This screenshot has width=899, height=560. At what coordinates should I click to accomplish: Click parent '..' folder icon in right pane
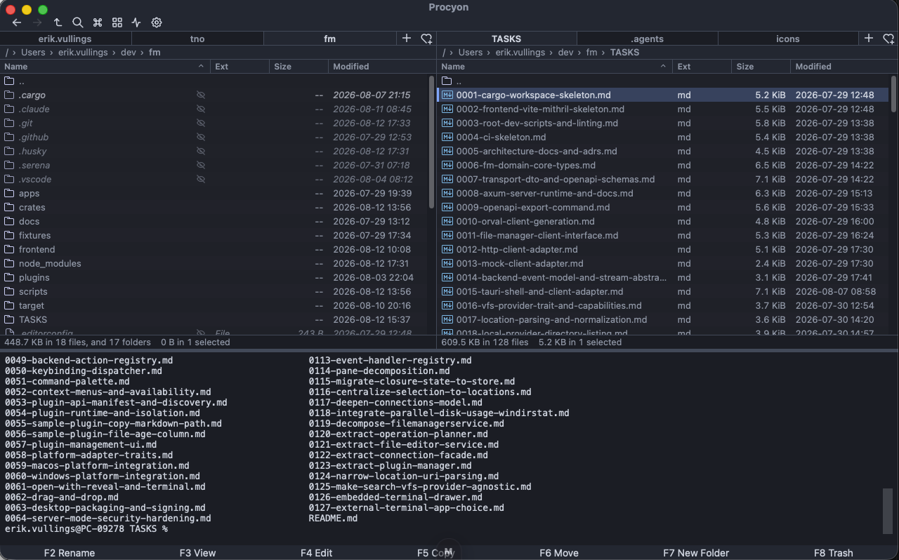tap(447, 81)
